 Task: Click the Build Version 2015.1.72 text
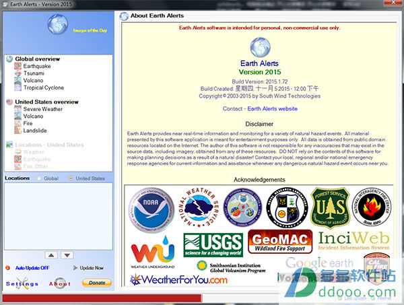[260, 81]
